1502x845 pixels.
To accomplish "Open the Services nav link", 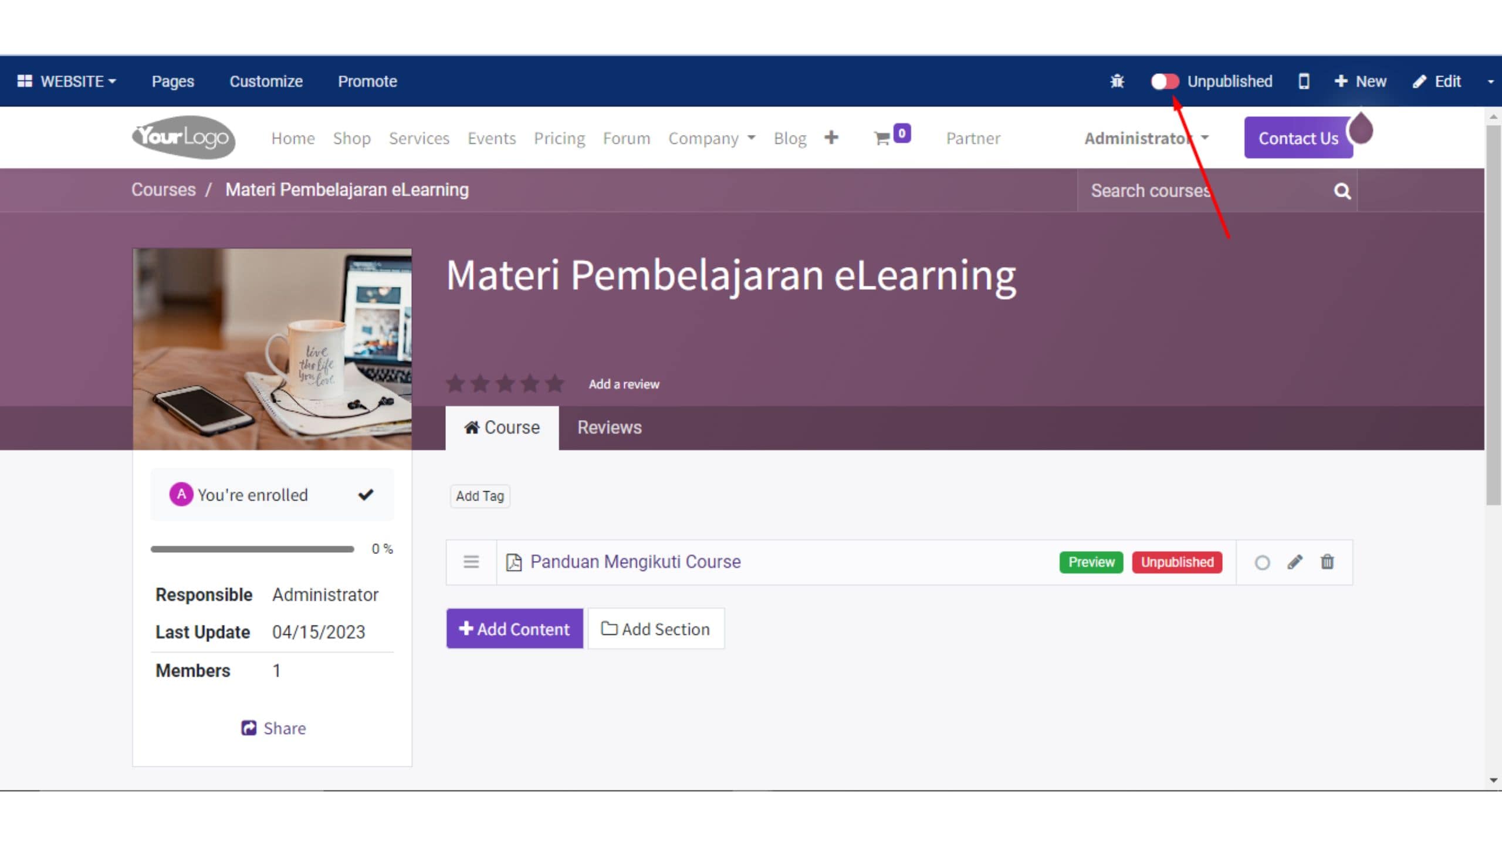I will (419, 138).
